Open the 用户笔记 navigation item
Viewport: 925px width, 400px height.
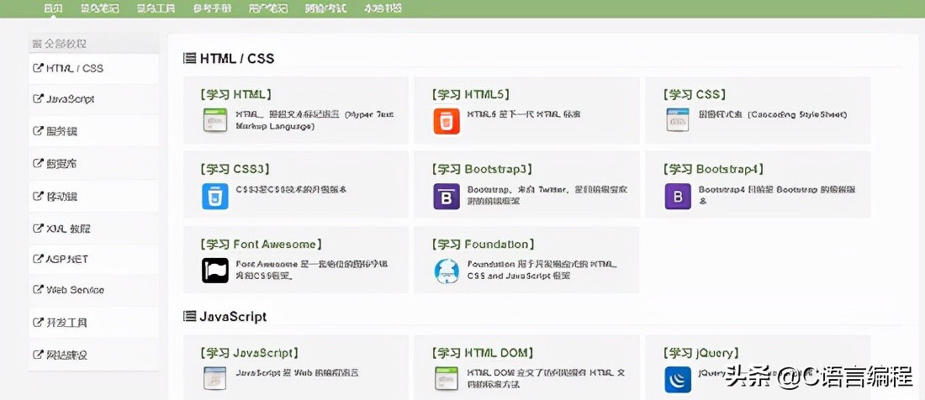click(x=267, y=8)
